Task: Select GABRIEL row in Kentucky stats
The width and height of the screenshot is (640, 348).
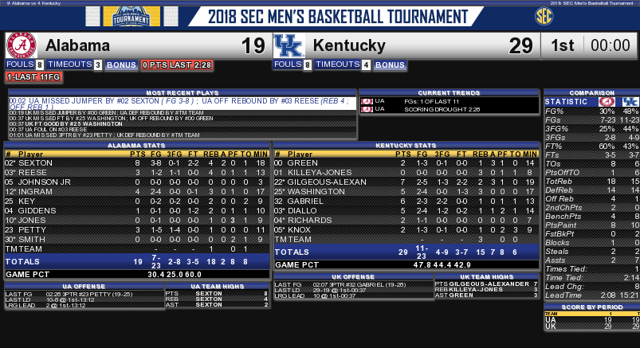Action: 406,201
